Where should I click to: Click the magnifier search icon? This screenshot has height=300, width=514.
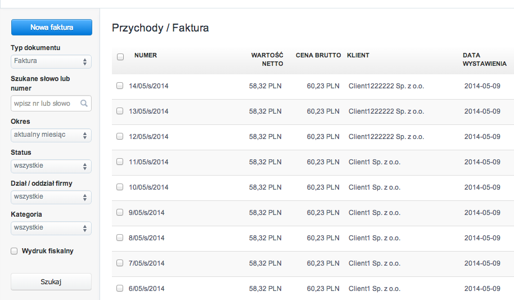tap(84, 104)
